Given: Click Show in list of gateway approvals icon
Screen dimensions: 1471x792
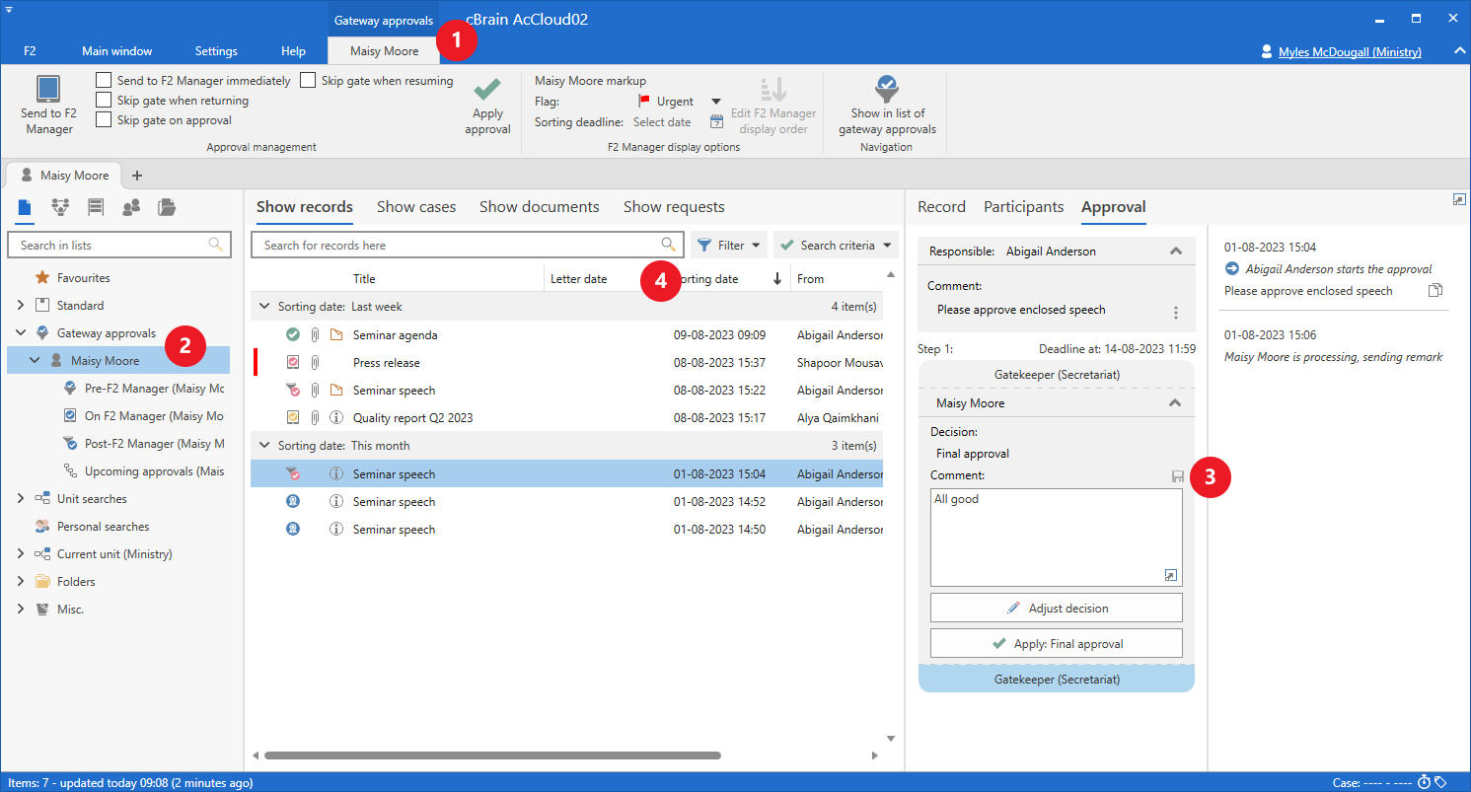Looking at the screenshot, I should click(x=887, y=89).
